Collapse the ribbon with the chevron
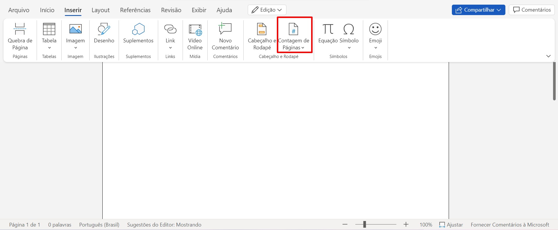Viewport: 558px width, 230px height. [x=548, y=56]
